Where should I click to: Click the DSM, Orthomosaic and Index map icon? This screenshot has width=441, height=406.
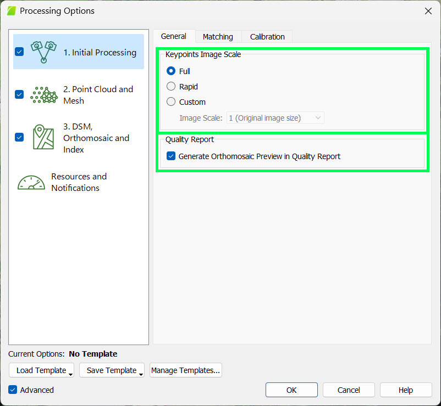[x=44, y=138]
